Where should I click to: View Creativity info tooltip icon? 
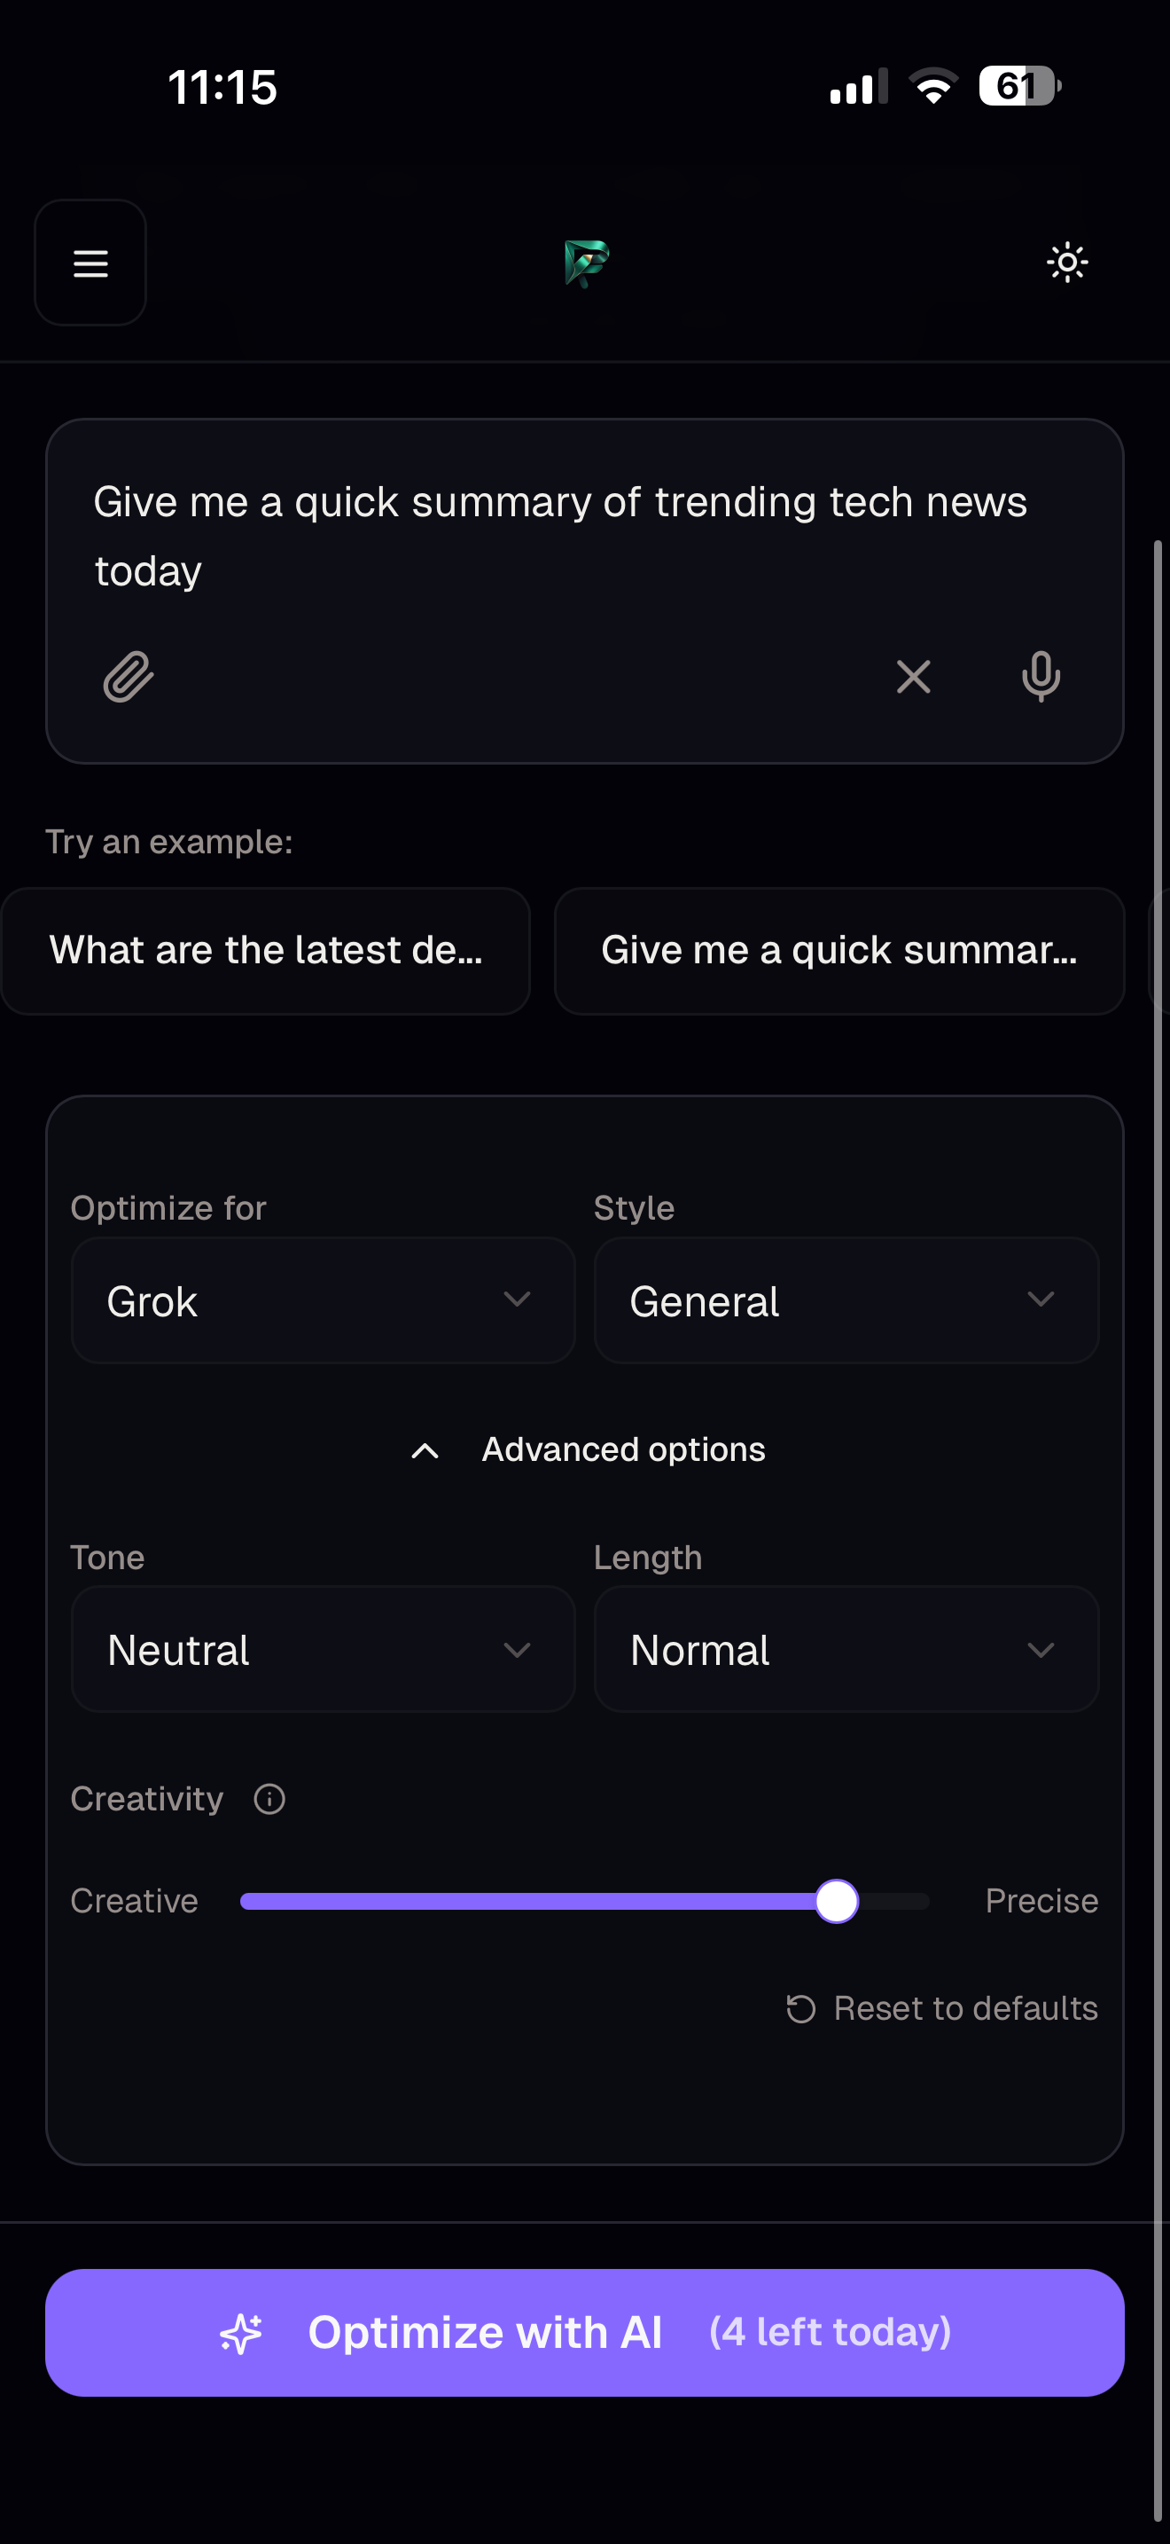[269, 1800]
